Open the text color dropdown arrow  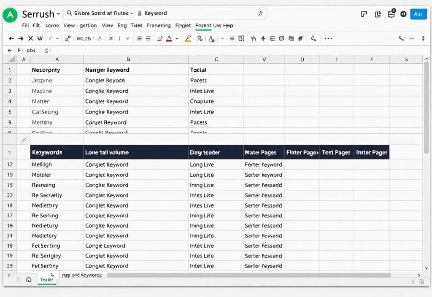point(177,38)
